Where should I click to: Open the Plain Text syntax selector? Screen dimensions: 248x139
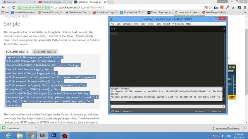217,112
